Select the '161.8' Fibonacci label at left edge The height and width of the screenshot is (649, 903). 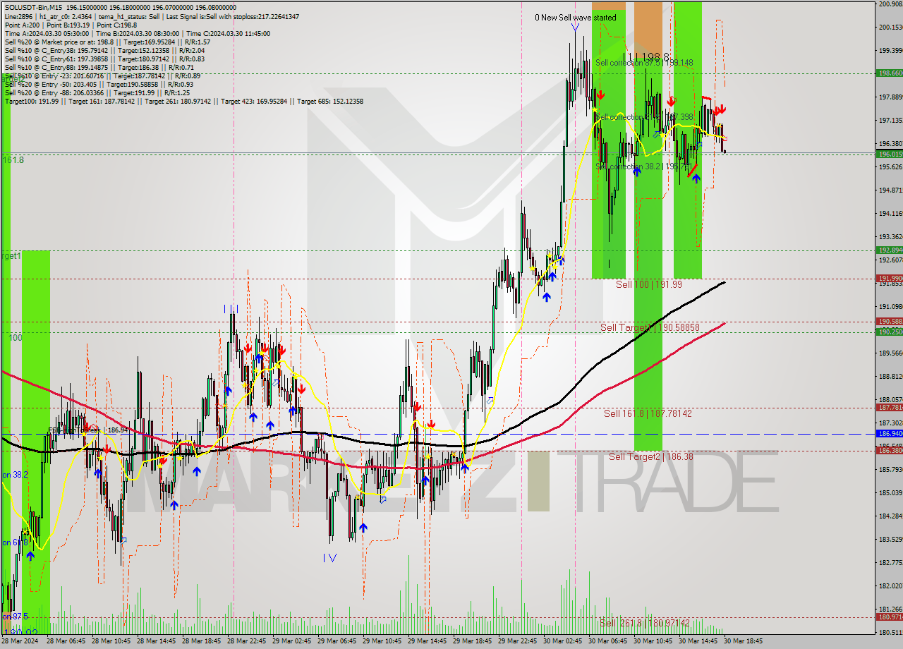[x=13, y=160]
